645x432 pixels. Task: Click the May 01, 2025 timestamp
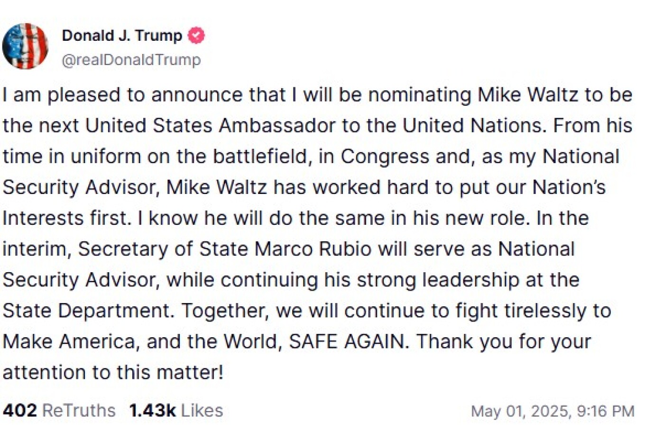[x=552, y=411]
